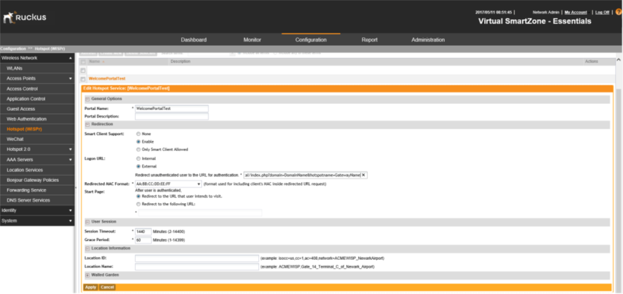Expand the AAA Servers sidebar arrow
623x294 pixels.
coord(71,159)
